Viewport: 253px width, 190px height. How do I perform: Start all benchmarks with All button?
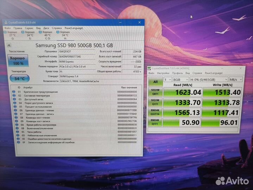pos(156,82)
